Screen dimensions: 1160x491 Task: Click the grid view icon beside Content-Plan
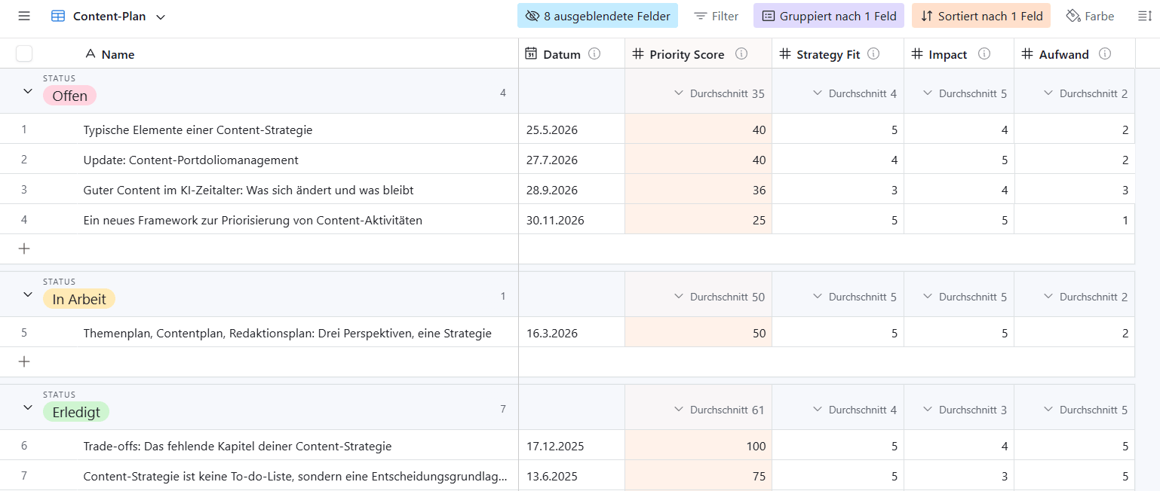(x=58, y=15)
